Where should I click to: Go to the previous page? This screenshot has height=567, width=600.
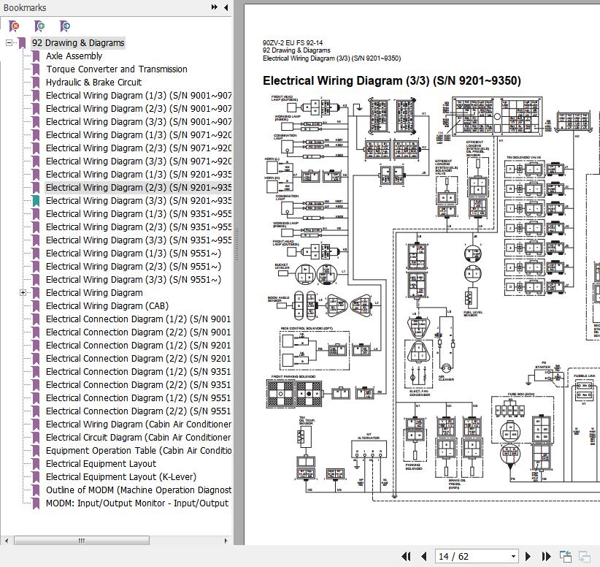point(423,557)
